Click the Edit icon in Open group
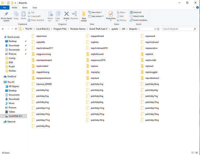This screenshot has width=200, height=155. [x=118, y=16]
